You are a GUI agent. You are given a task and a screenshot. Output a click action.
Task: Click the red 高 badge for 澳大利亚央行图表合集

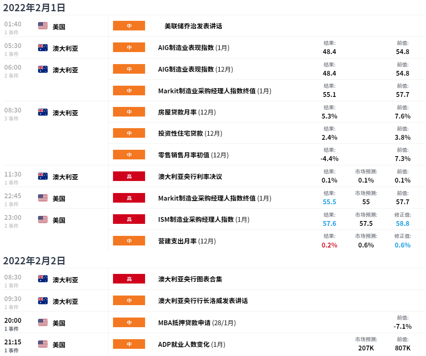(129, 279)
